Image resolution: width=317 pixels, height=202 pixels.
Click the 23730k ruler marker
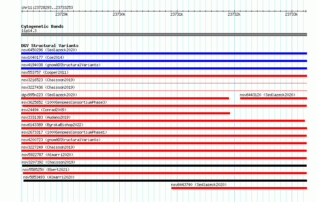[x=119, y=14]
